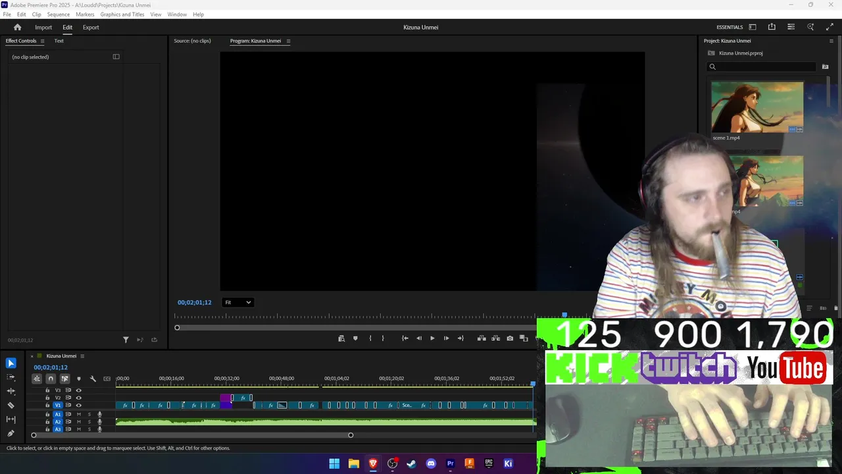
Task: Open Discord from the taskbar
Action: [431, 463]
